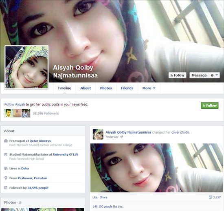Open the Friends tab

(127, 88)
